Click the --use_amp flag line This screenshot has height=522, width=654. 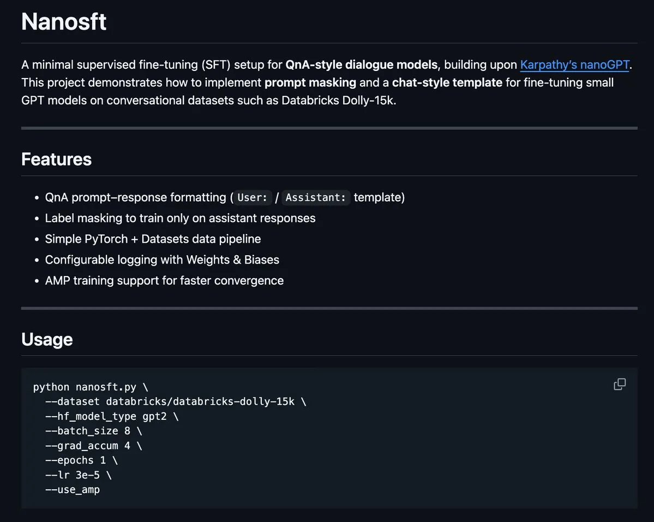[x=73, y=489]
